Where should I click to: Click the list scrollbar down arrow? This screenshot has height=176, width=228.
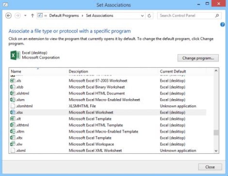pyautogui.click(x=216, y=151)
